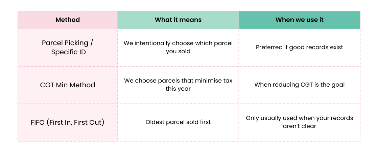This screenshot has height=151, width=378.
Task: Select the What it means header cell
Action: click(178, 20)
